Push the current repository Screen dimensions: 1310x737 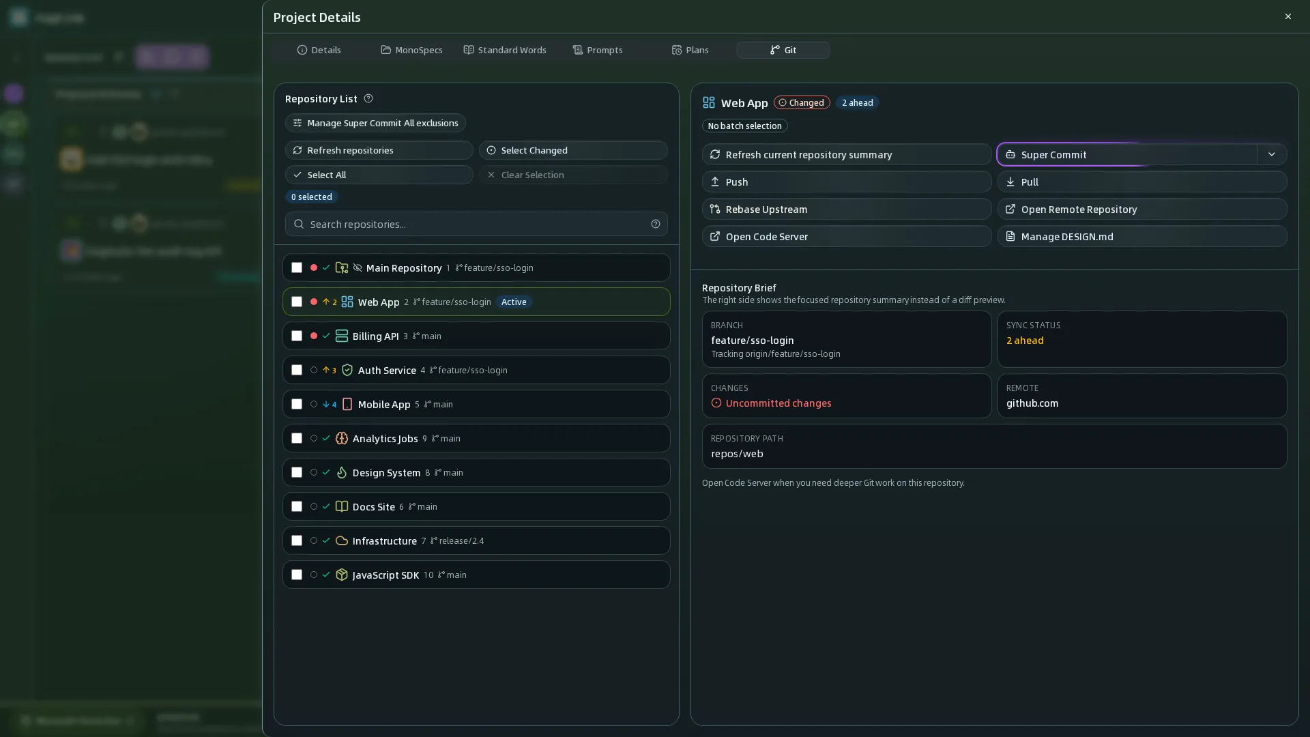click(847, 182)
